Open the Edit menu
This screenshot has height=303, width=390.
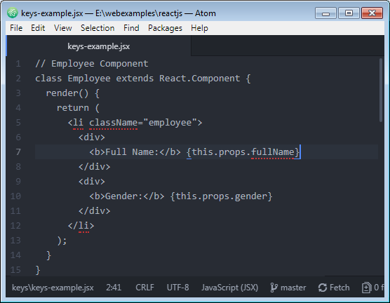coord(38,28)
